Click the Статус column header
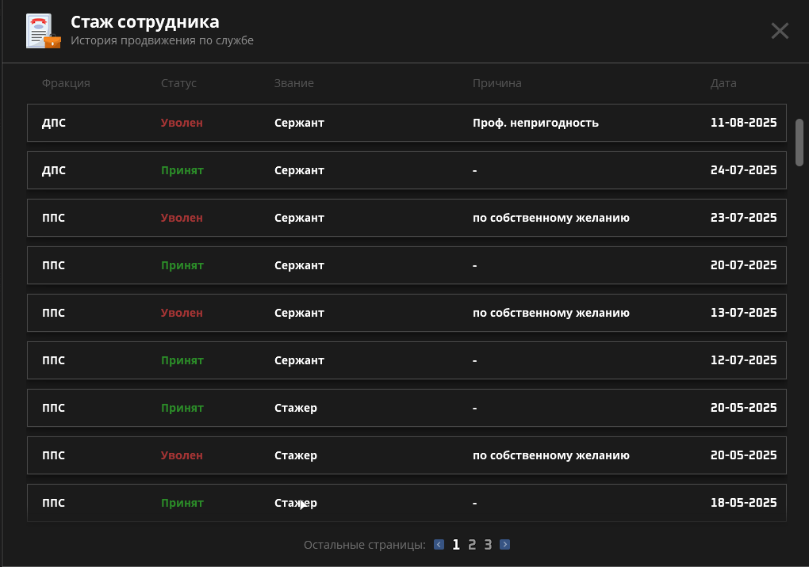Image resolution: width=809 pixels, height=567 pixels. pos(178,83)
